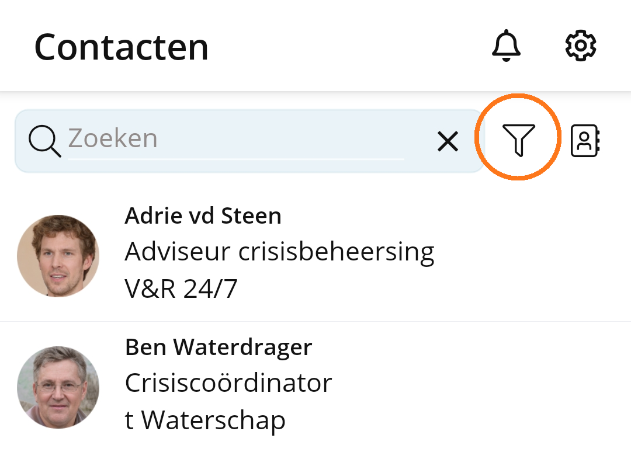The height and width of the screenshot is (452, 631).
Task: Open the Ben Waterdrager contact row
Action: click(315, 387)
